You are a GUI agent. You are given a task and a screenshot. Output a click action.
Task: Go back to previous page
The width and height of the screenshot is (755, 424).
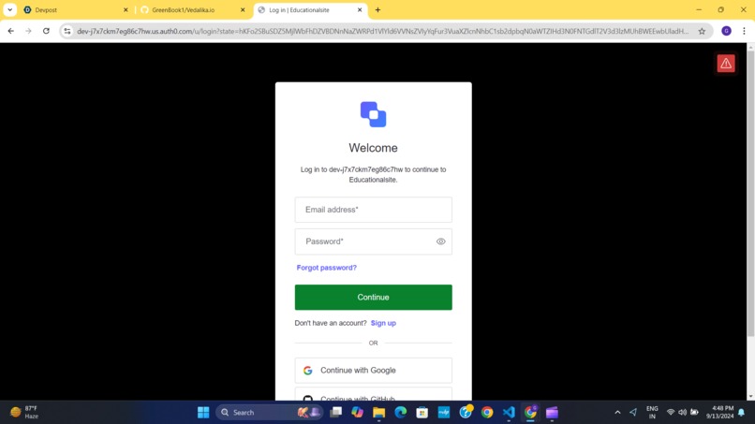(x=11, y=31)
